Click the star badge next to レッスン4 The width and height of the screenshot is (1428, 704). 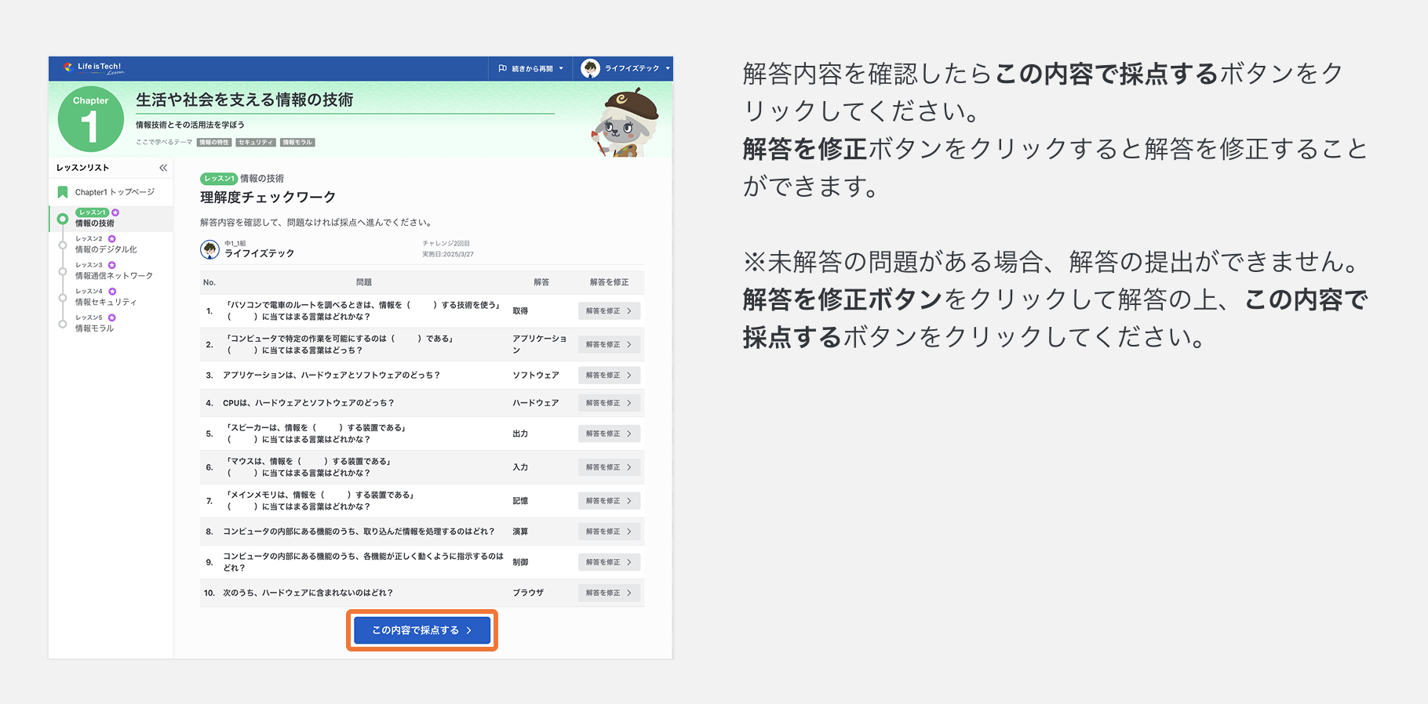(112, 292)
